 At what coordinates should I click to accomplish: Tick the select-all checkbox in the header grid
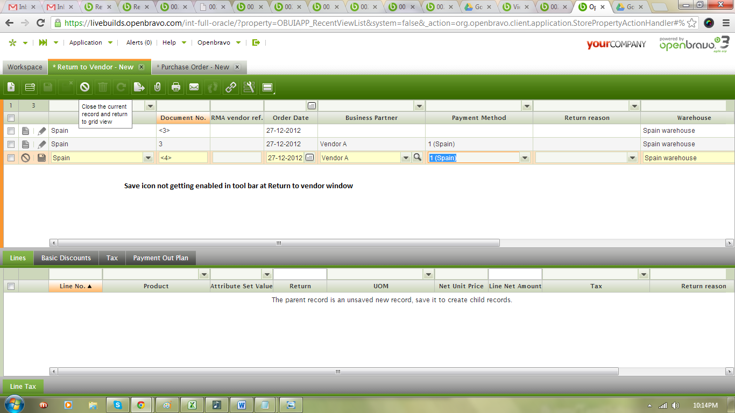[11, 118]
